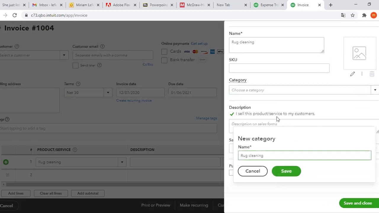
Task: Click the forward navigation arrow
Action: pos(5,15)
